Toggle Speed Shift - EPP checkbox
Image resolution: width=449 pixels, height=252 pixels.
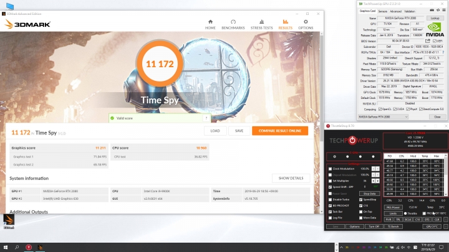pos(330,187)
